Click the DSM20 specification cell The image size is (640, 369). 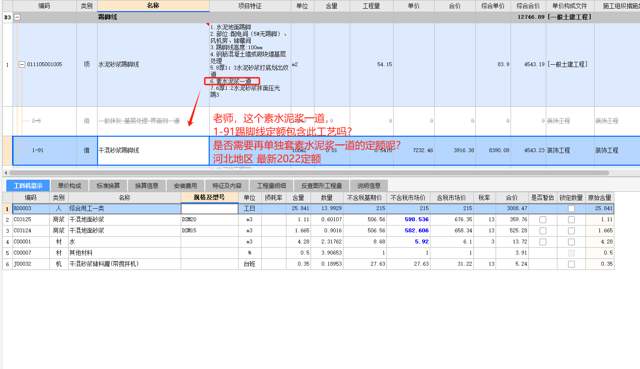(x=210, y=219)
